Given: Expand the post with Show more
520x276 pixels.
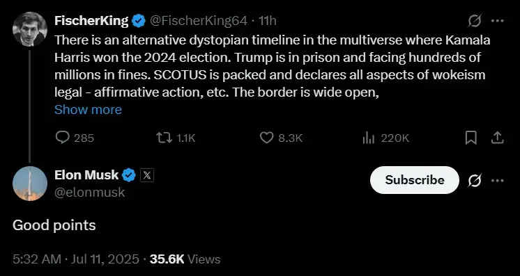Looking at the screenshot, I should pos(88,110).
